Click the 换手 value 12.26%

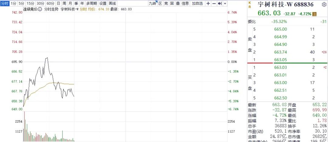(x=320, y=126)
